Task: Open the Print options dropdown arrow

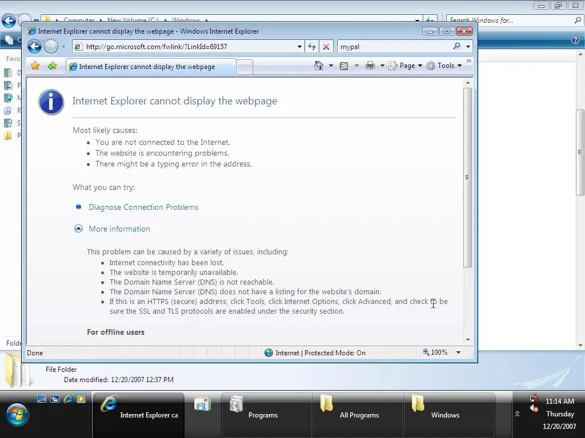Action: [382, 66]
